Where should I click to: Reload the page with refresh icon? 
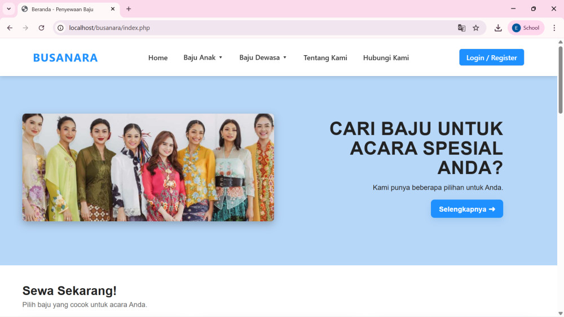point(41,28)
